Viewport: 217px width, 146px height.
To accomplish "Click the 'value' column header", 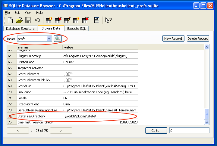I will point(100,47).
